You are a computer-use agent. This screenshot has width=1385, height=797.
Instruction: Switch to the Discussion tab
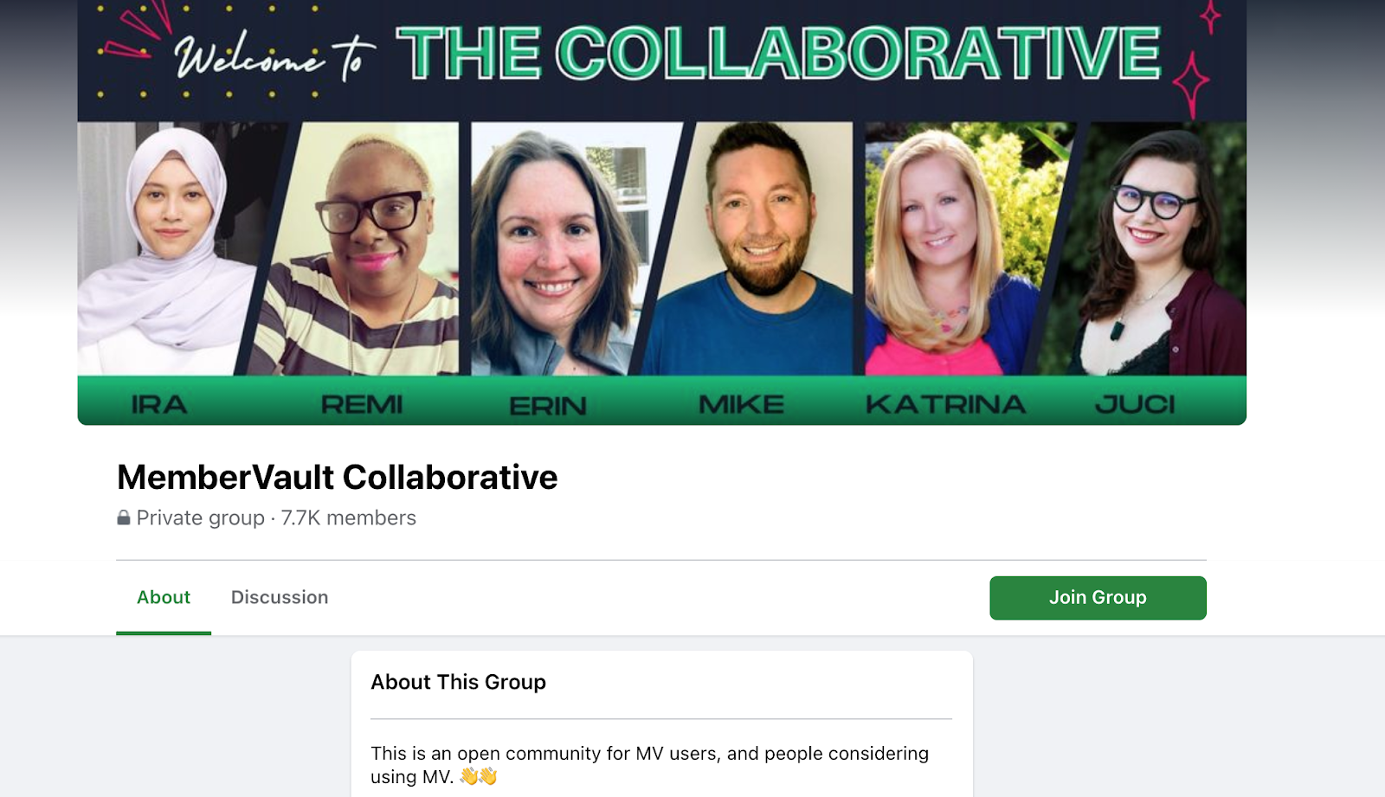click(x=280, y=597)
